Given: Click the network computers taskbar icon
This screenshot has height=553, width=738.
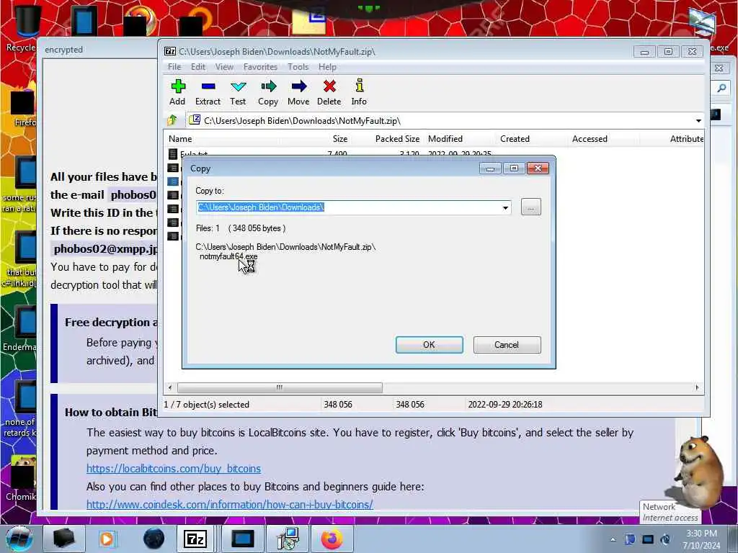Looking at the screenshot, I should pos(288,539).
